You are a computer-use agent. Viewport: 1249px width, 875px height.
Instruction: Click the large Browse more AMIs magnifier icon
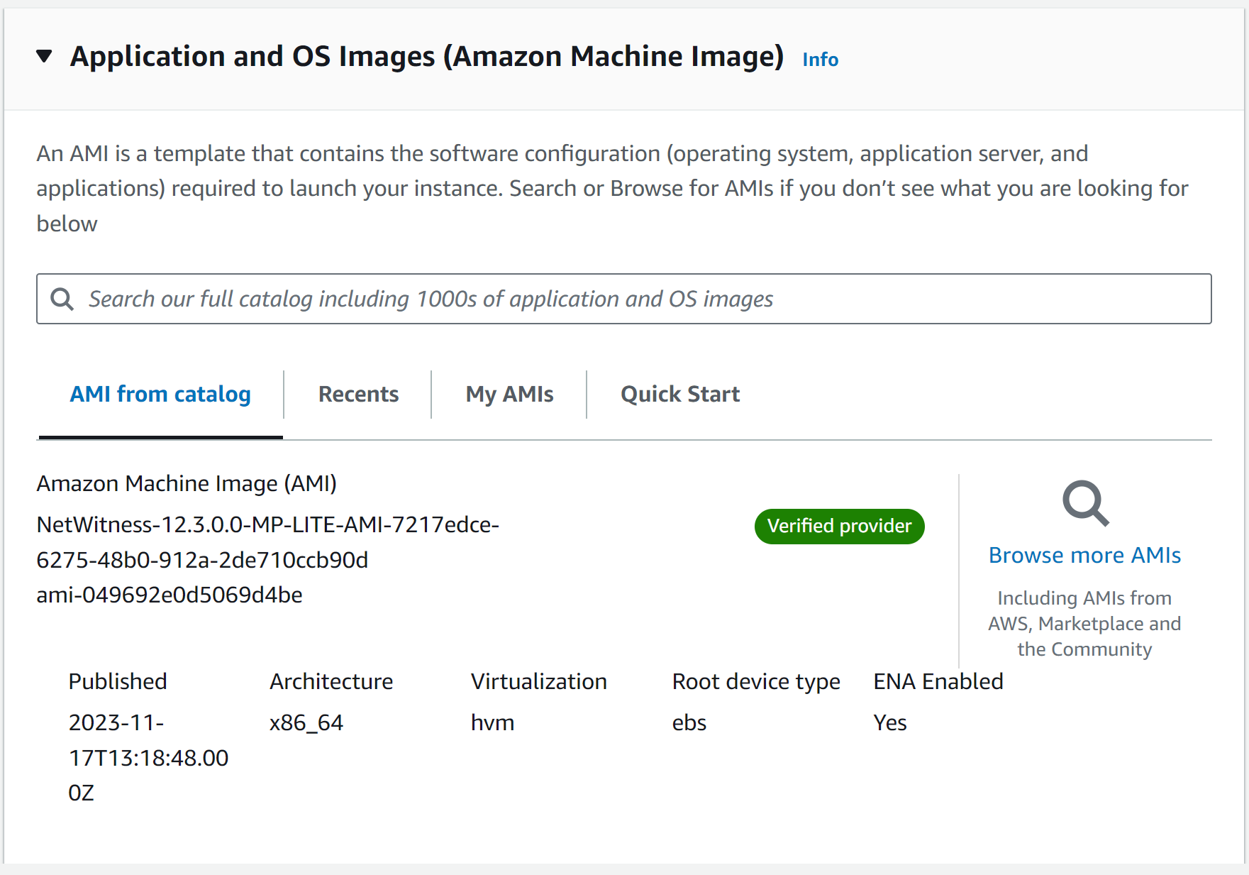click(1084, 503)
